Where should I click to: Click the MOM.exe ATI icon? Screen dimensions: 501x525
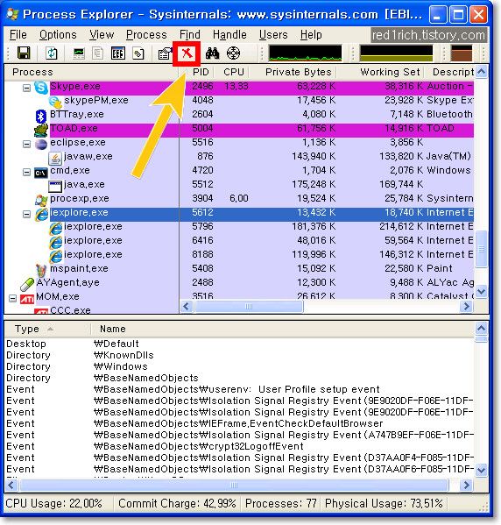pos(27,298)
